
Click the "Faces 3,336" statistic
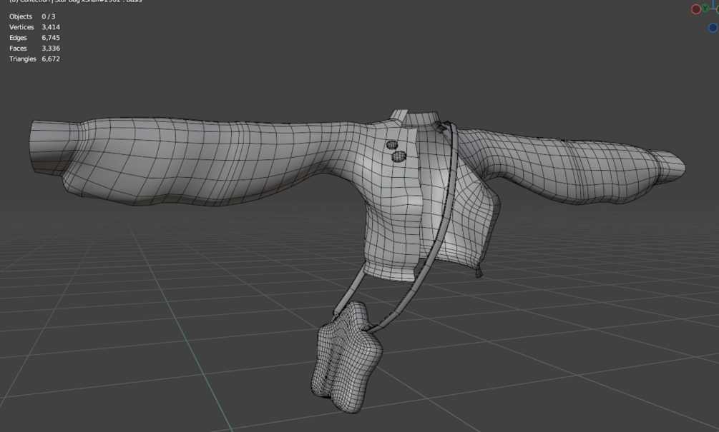click(34, 48)
